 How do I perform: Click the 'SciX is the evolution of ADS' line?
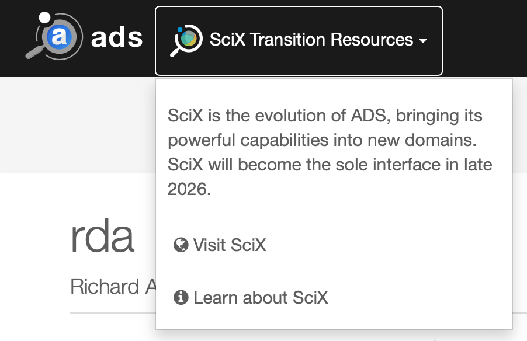(x=325, y=115)
